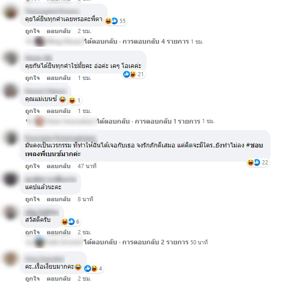View the 21 reactions on second comment

pyautogui.click(x=134, y=74)
